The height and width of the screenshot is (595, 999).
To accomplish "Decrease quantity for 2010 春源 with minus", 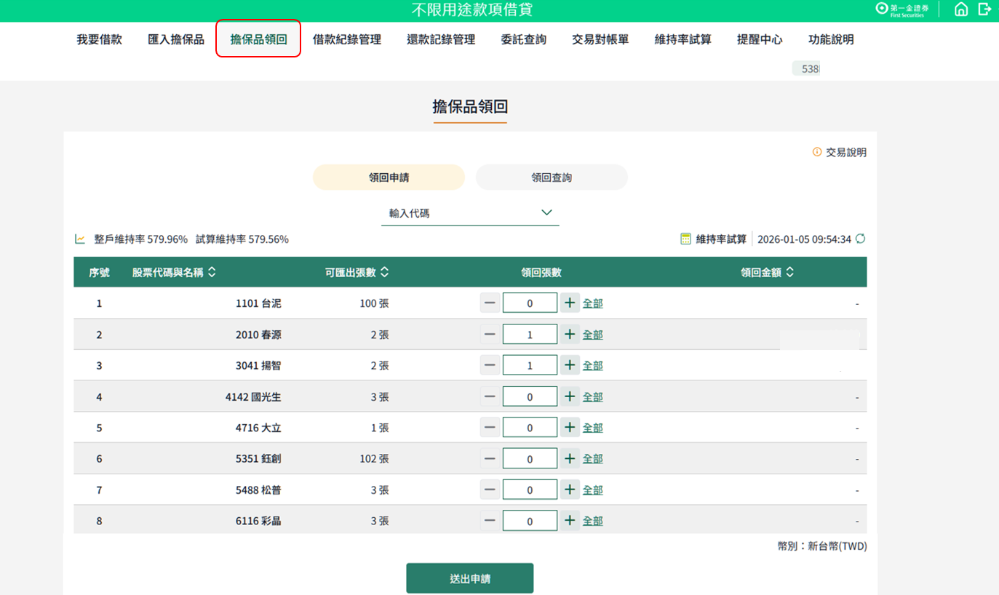I will [x=490, y=335].
